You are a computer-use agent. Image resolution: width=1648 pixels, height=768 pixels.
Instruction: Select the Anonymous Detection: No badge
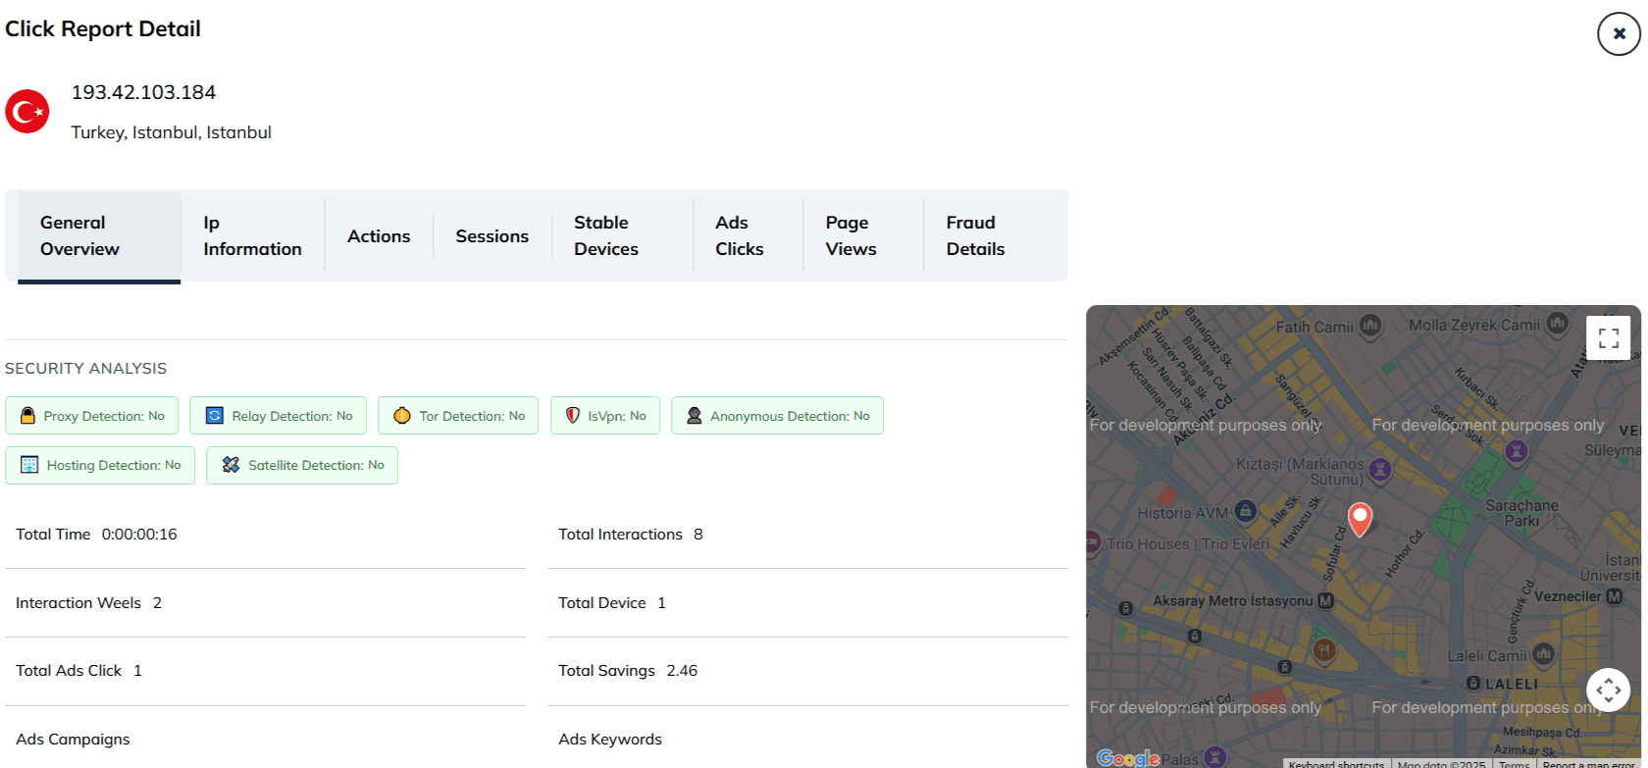coord(777,416)
